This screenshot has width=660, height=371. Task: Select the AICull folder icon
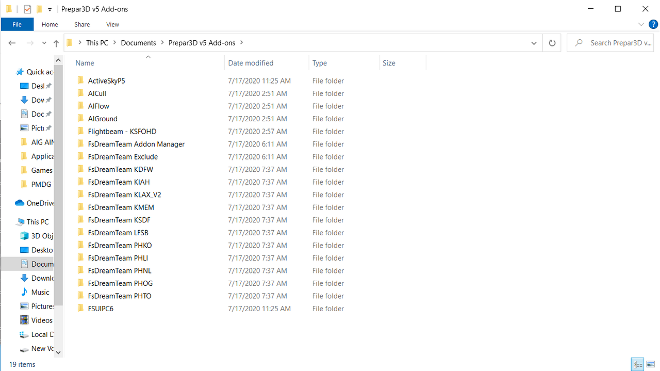pyautogui.click(x=80, y=93)
